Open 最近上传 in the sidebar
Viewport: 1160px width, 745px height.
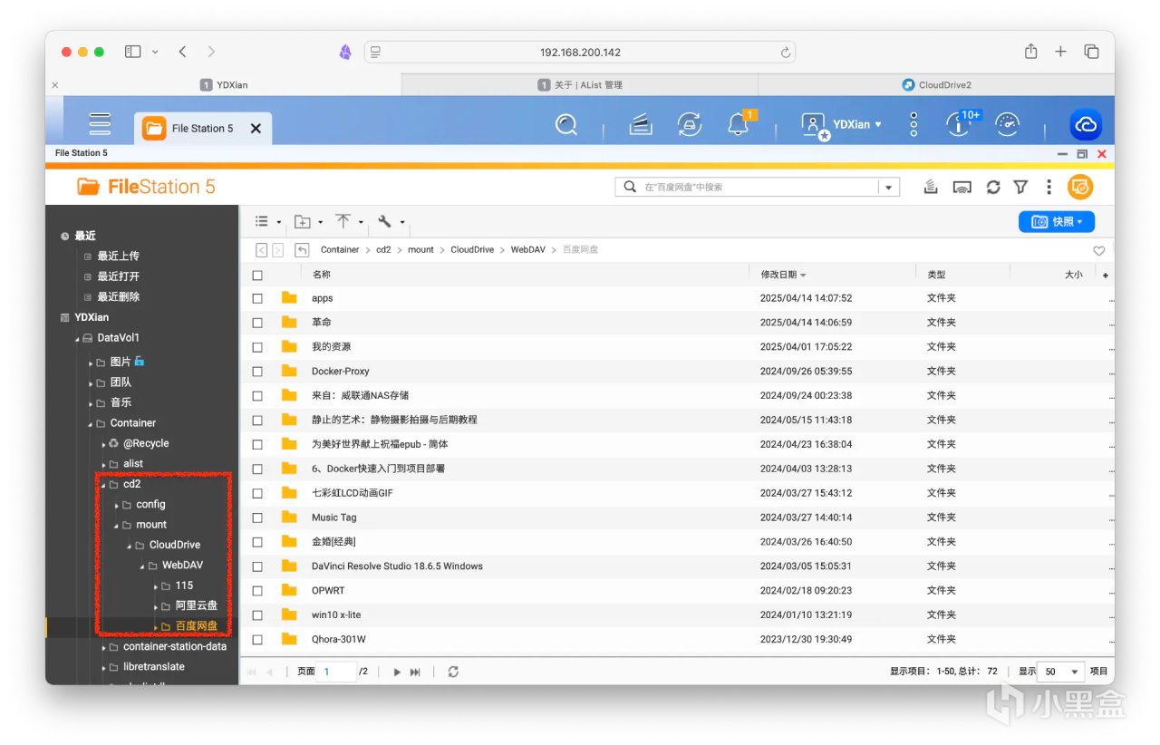119,256
